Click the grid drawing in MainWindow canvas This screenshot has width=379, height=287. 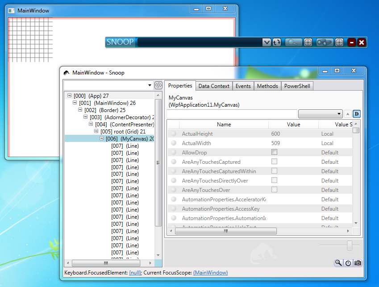coord(31,40)
